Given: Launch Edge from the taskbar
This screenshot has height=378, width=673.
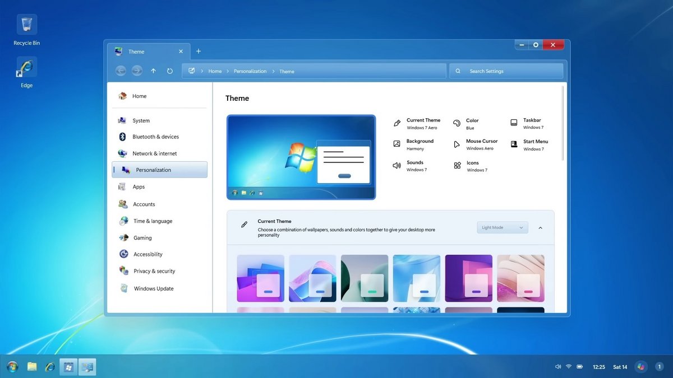Looking at the screenshot, I should tap(50, 367).
